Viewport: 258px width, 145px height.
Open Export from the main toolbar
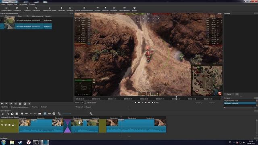click(134, 9)
